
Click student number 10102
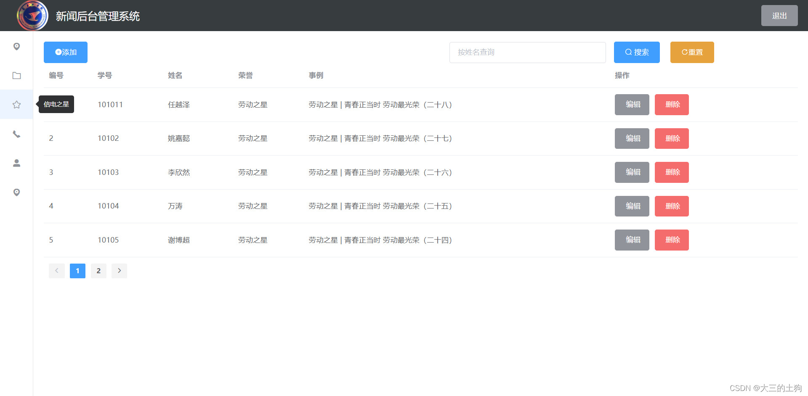click(108, 138)
